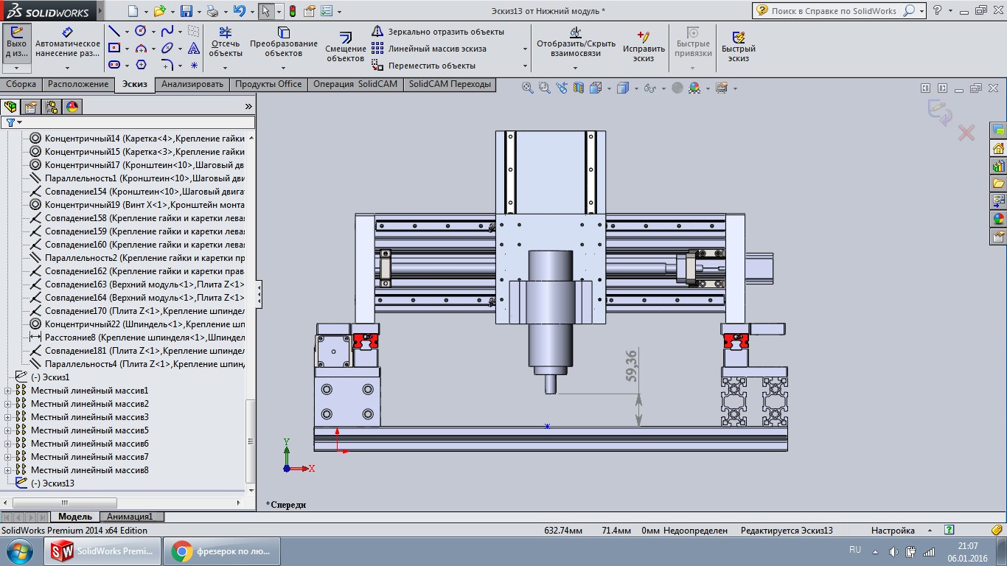Toggle the Hide/Show items glasses icon
Screen dimensions: 1007x566
coord(649,88)
